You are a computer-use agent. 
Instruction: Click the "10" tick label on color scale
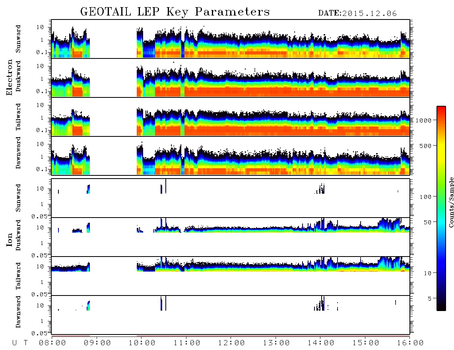tap(427, 273)
